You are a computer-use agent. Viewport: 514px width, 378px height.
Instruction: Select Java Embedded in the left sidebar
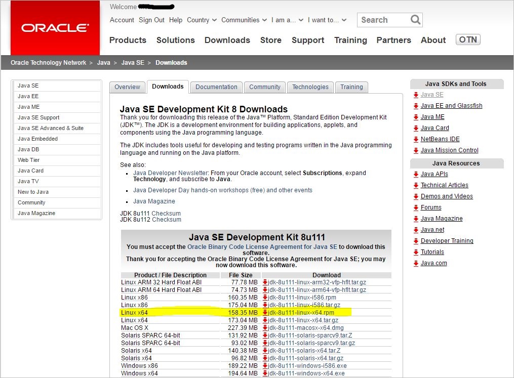click(x=37, y=139)
